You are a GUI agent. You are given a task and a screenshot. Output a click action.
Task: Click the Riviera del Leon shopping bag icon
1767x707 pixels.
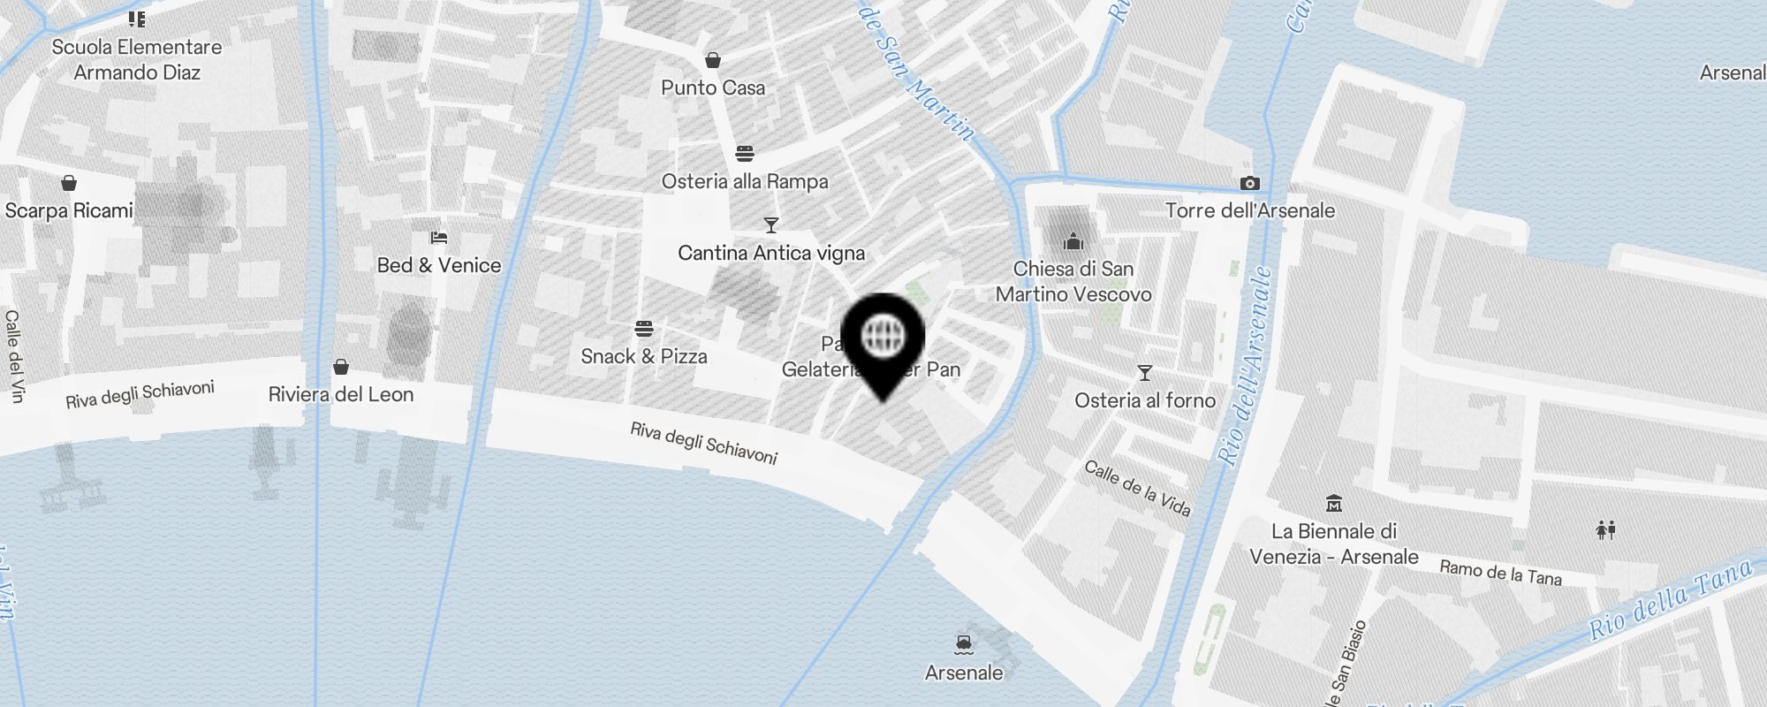[x=341, y=367]
